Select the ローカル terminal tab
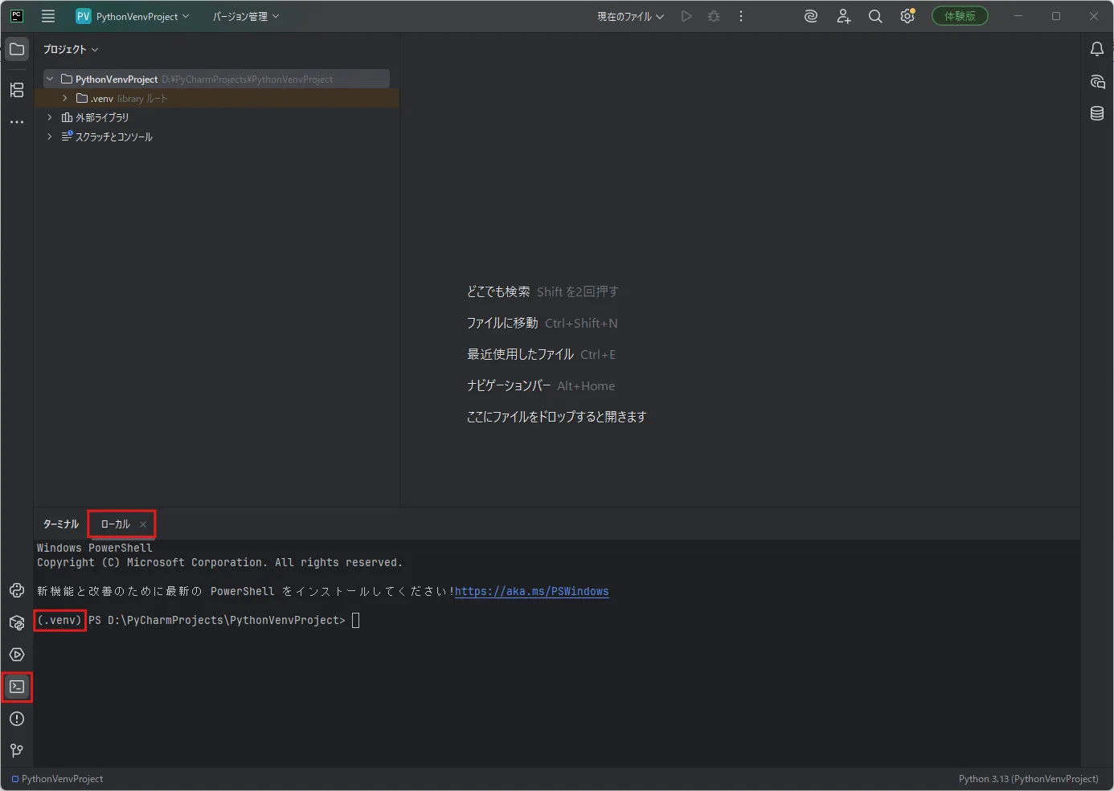Viewport: 1114px width, 791px height. pyautogui.click(x=116, y=524)
